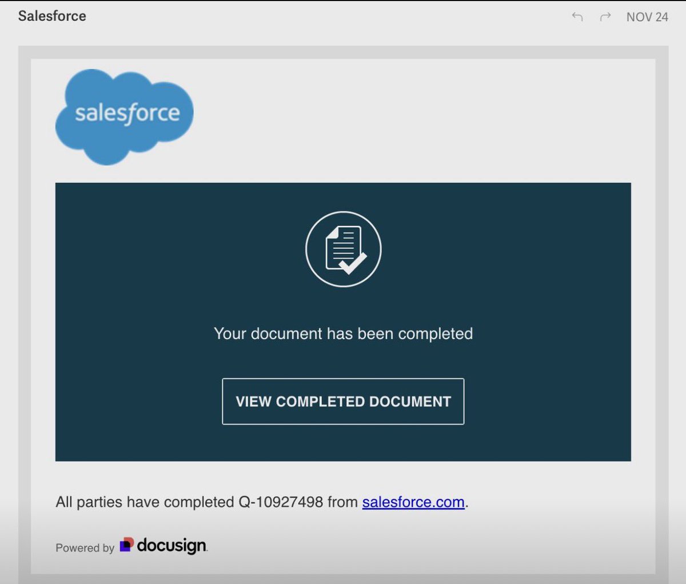The height and width of the screenshot is (584, 686).
Task: Click the reply arrow icon
Action: click(577, 17)
